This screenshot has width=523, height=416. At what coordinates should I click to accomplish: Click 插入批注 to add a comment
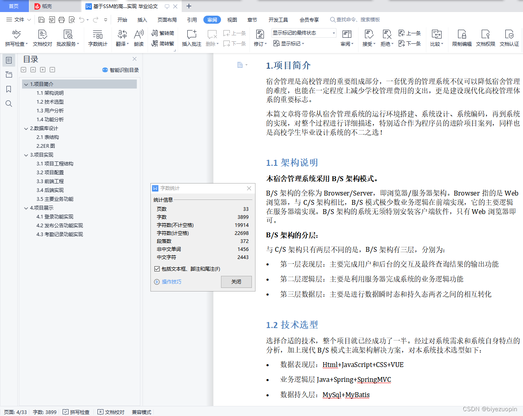point(192,38)
